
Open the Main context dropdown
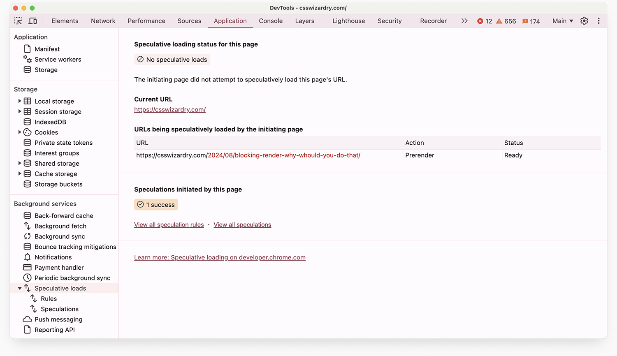563,21
